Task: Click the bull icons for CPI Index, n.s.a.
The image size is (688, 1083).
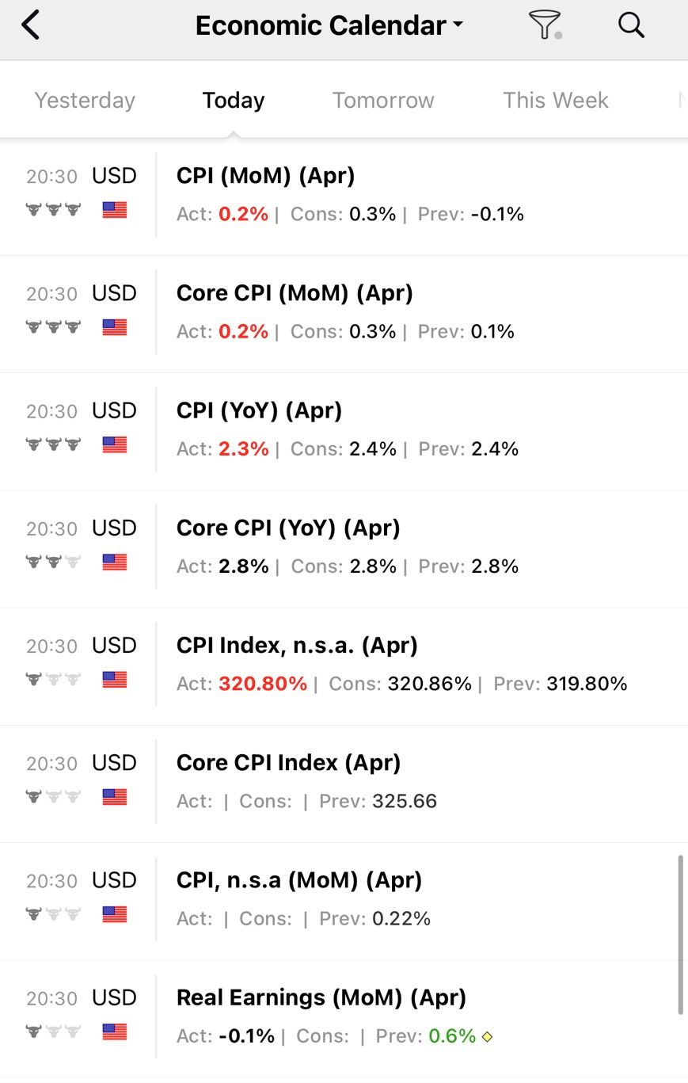Action: [53, 679]
